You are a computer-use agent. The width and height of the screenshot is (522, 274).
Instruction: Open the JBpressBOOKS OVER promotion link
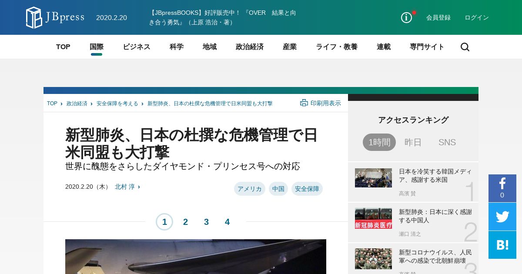[x=222, y=17]
